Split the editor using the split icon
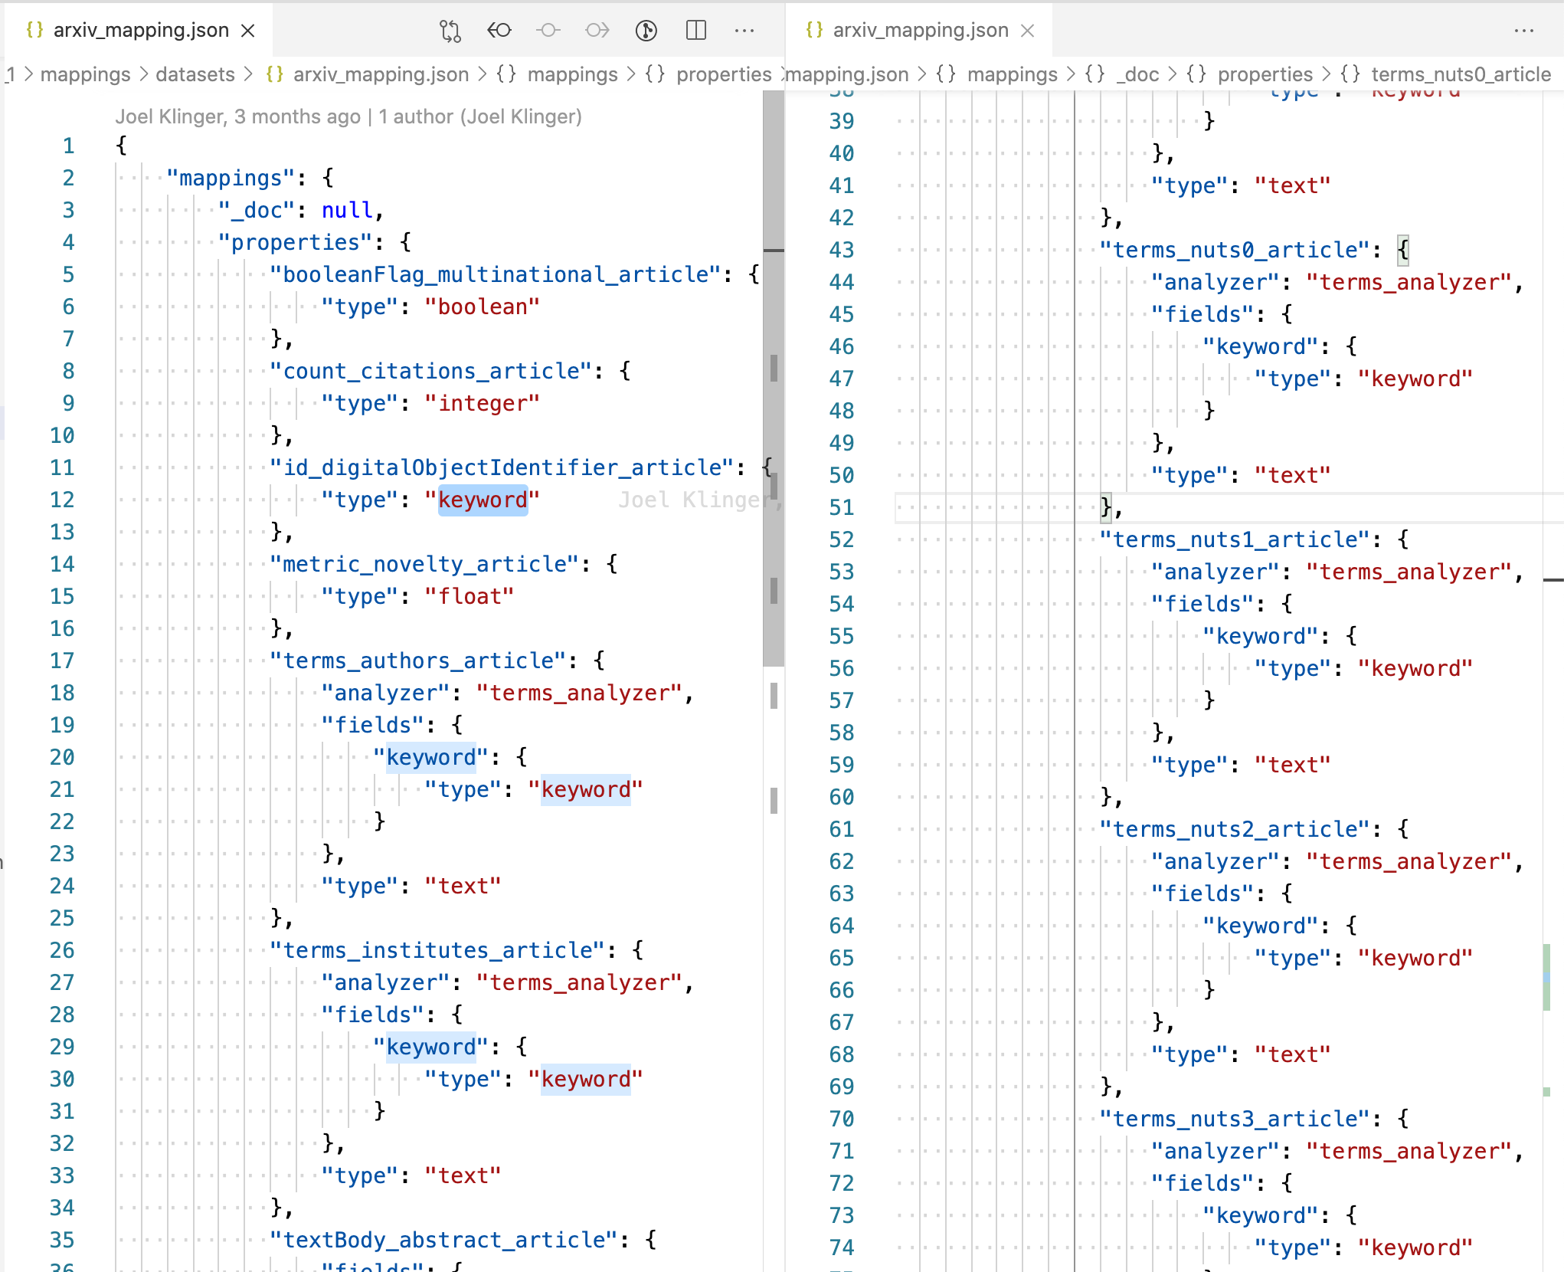1564x1272 pixels. (x=695, y=31)
